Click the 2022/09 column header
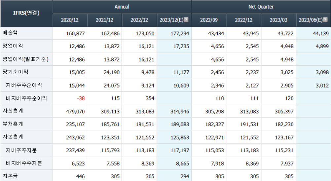This screenshot has width=331, height=181. (x=209, y=20)
